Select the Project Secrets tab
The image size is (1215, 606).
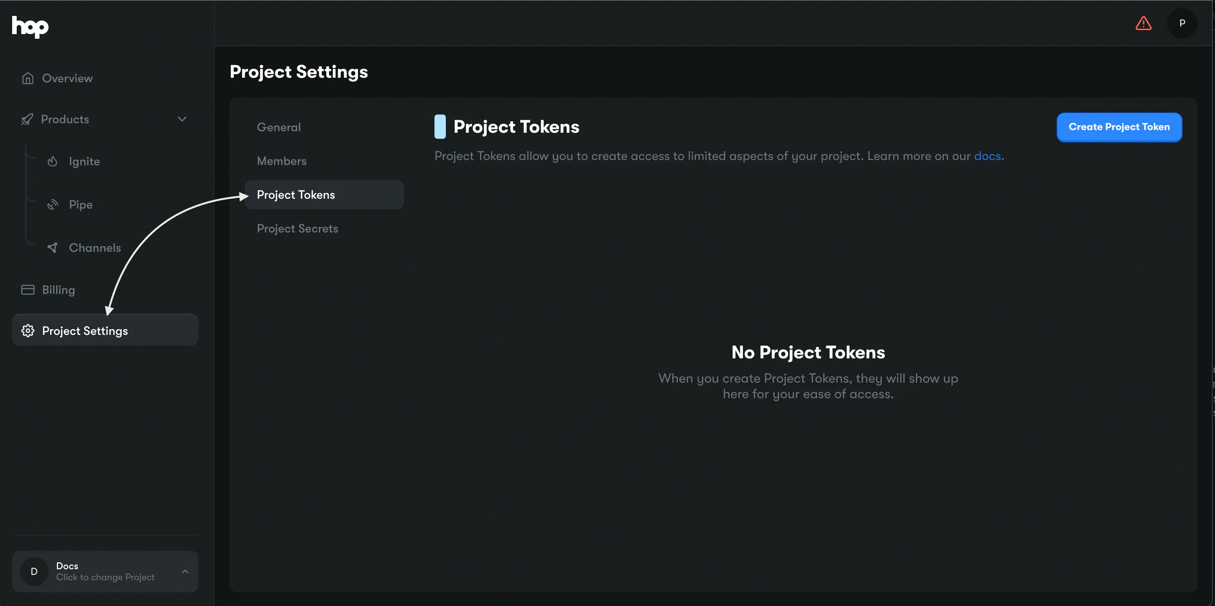[297, 229]
